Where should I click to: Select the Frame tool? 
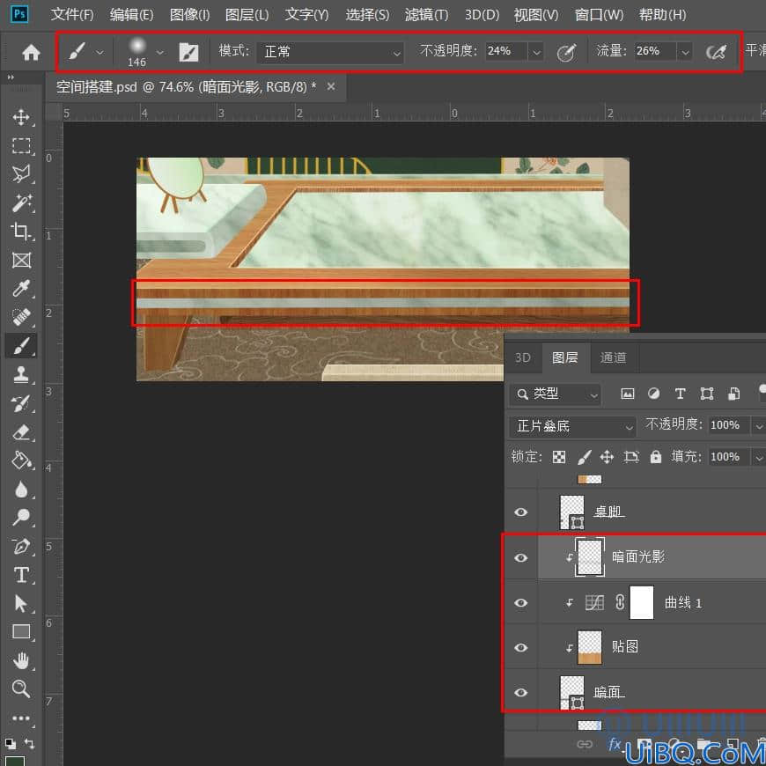[21, 260]
